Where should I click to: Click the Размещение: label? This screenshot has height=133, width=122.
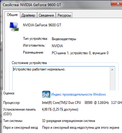[33, 52]
